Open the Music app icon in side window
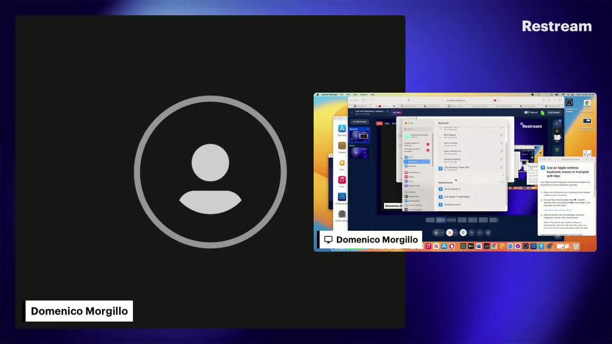Screen dimensions: 612x344 tap(342, 180)
